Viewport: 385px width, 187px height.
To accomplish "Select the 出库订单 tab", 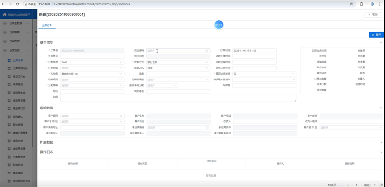I will click(47, 25).
